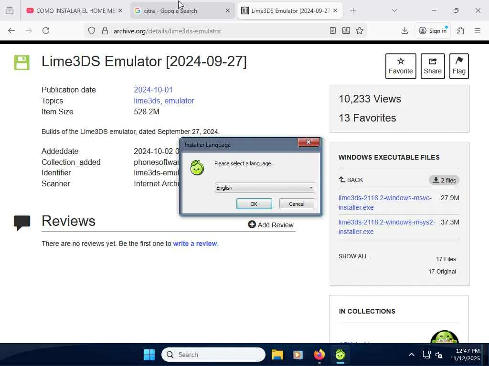Open the emulator topic link
The image size is (489, 366).
(180, 101)
